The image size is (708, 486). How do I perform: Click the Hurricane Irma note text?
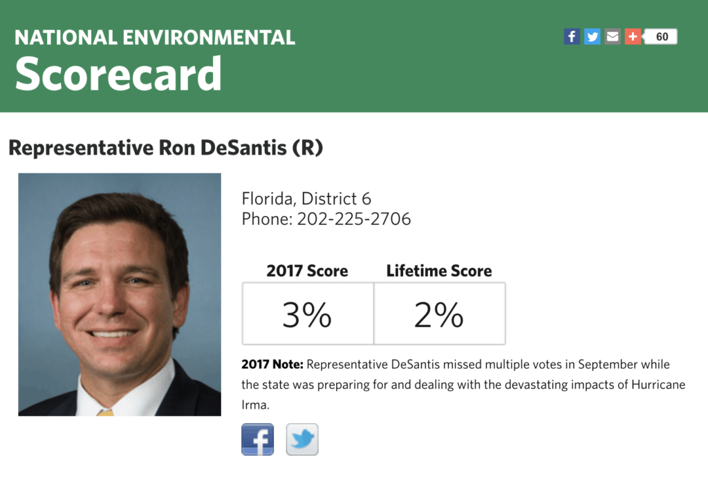pos(463,385)
